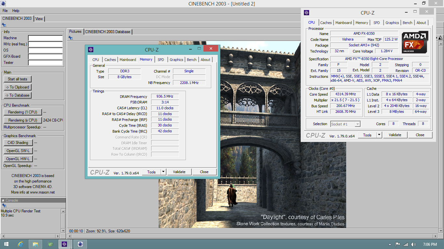Open File Explorer from the taskbar
This screenshot has width=444, height=249.
click(x=35, y=244)
